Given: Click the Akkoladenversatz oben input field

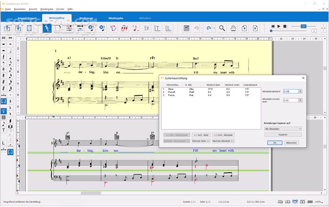Looking at the screenshot, I should [291, 100].
